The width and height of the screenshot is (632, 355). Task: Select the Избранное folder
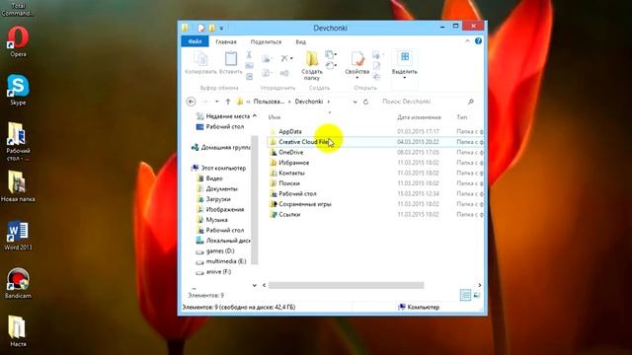pyautogui.click(x=294, y=163)
